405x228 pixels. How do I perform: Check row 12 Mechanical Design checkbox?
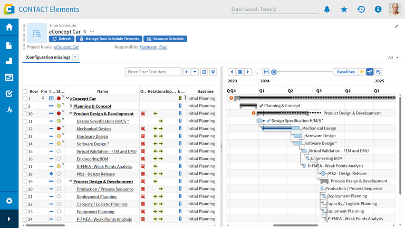click(25, 129)
